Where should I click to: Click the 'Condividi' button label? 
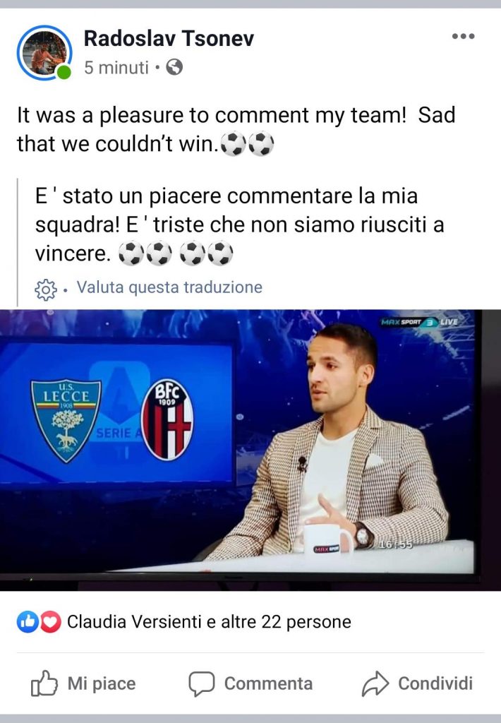pos(435,683)
